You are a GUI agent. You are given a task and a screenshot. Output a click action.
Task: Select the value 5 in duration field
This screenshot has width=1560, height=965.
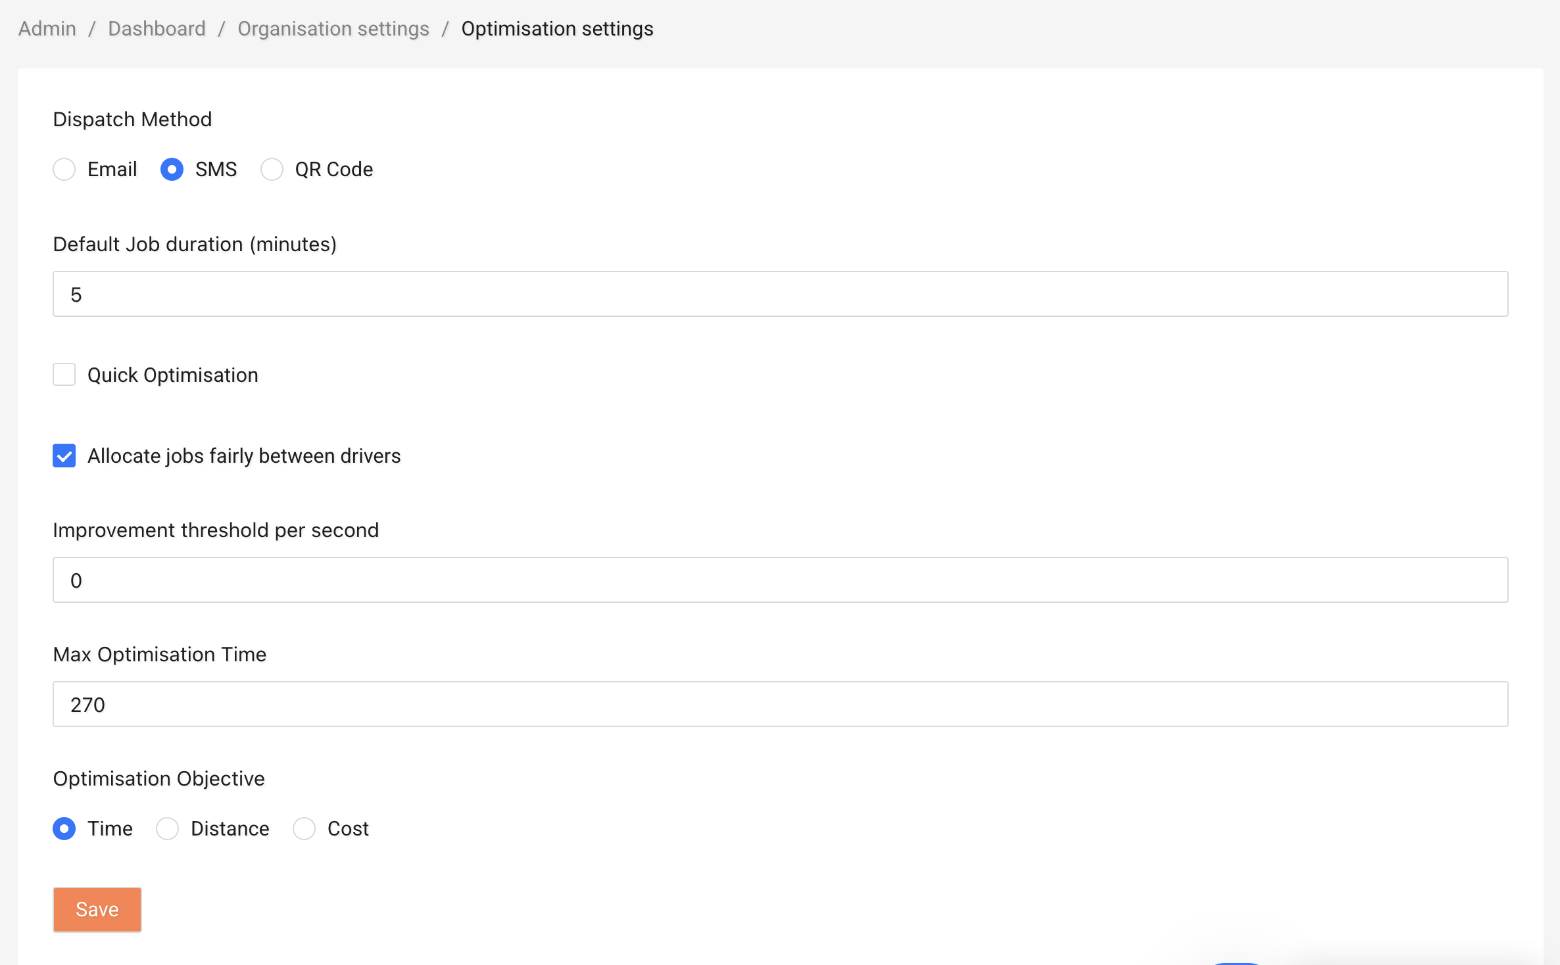click(77, 294)
